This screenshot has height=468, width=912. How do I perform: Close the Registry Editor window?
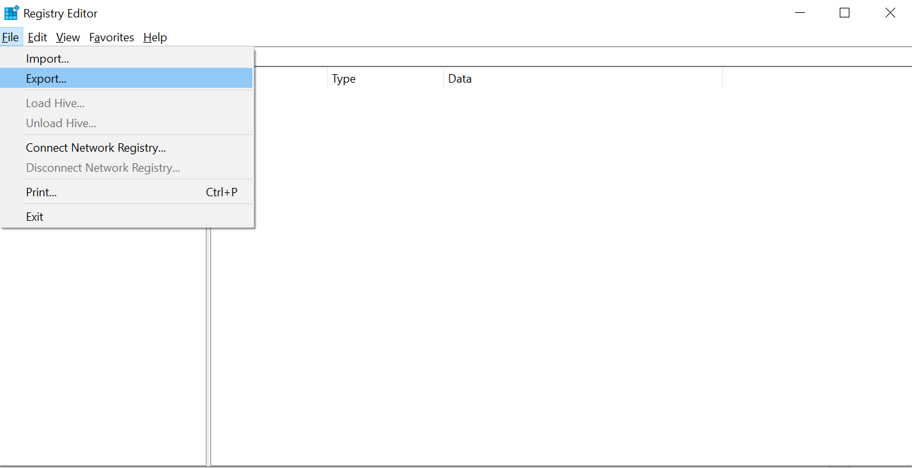click(890, 13)
